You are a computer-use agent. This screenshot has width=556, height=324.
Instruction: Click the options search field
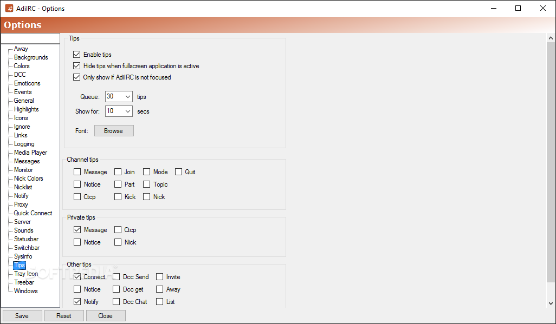pyautogui.click(x=30, y=38)
